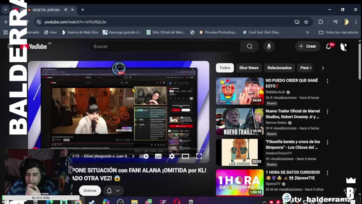Open the Somos Geeks channel link
362x204 pixels.
[x=276, y=123]
